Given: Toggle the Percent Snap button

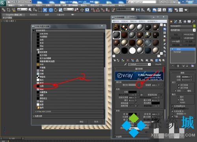Looking at the screenshot, I should pos(103,10).
